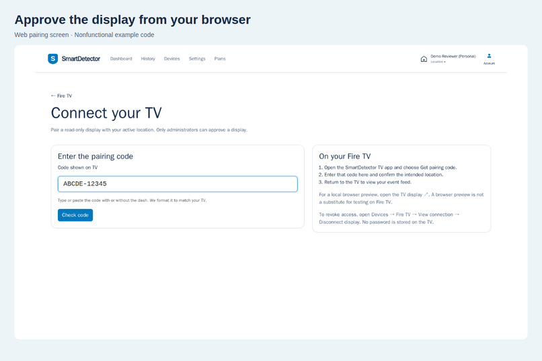Expand the Demo Reviewer location dropdown
The width and height of the screenshot is (542, 361).
coord(453,58)
